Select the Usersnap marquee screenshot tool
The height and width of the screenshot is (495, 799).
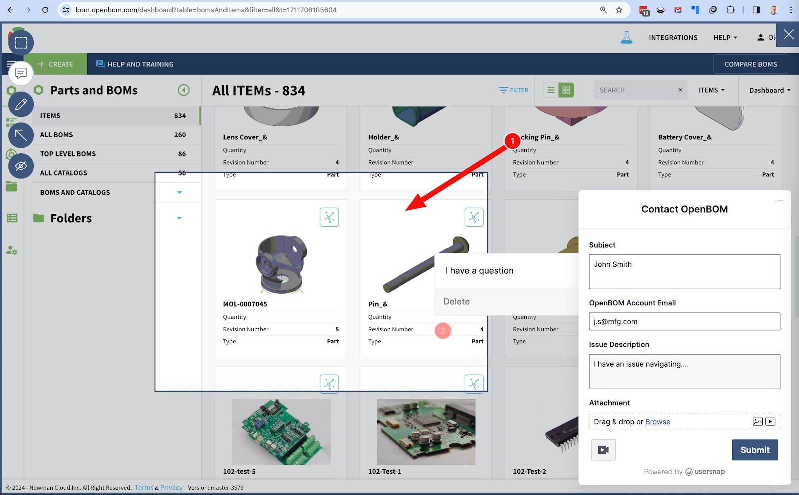point(21,43)
